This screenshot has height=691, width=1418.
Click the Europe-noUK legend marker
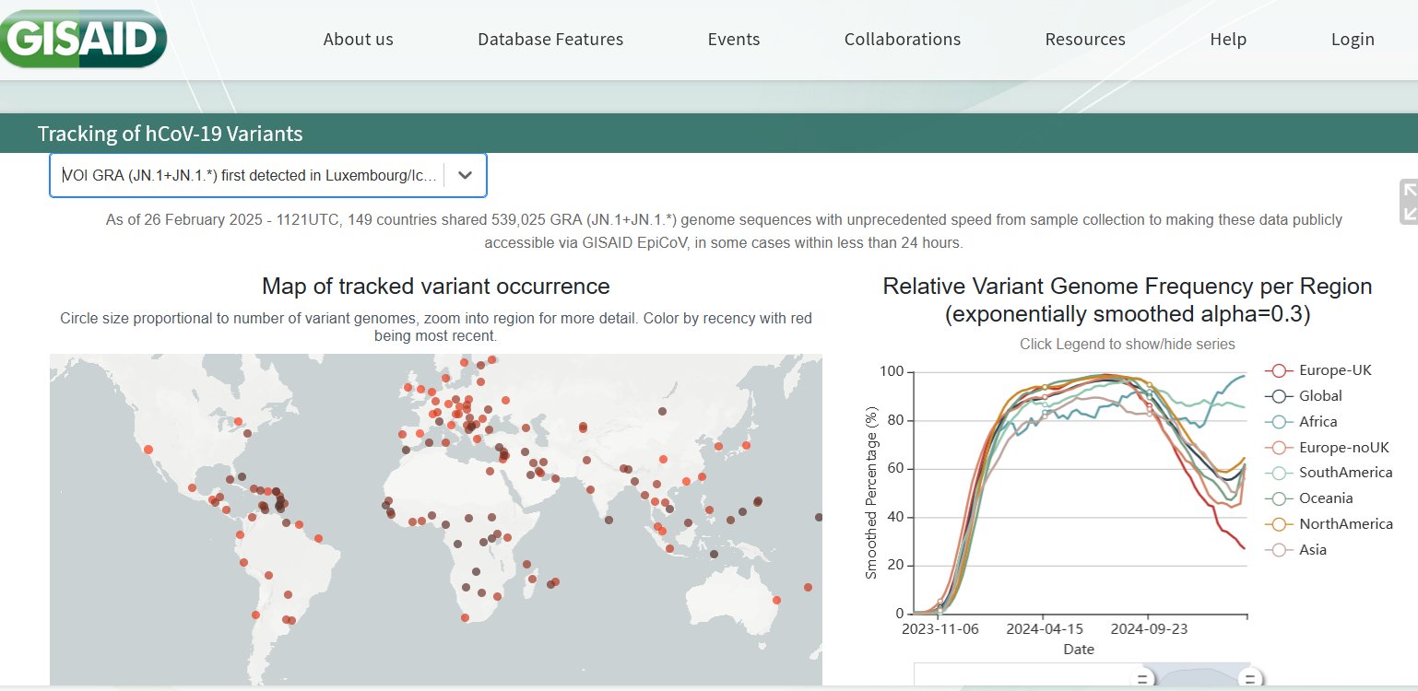[x=1278, y=448]
